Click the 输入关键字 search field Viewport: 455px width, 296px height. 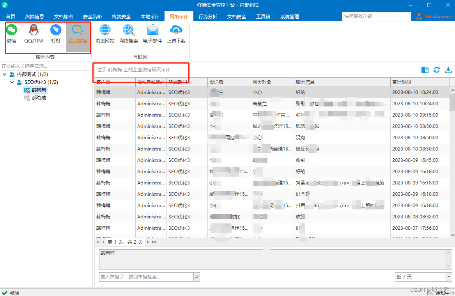click(146, 277)
